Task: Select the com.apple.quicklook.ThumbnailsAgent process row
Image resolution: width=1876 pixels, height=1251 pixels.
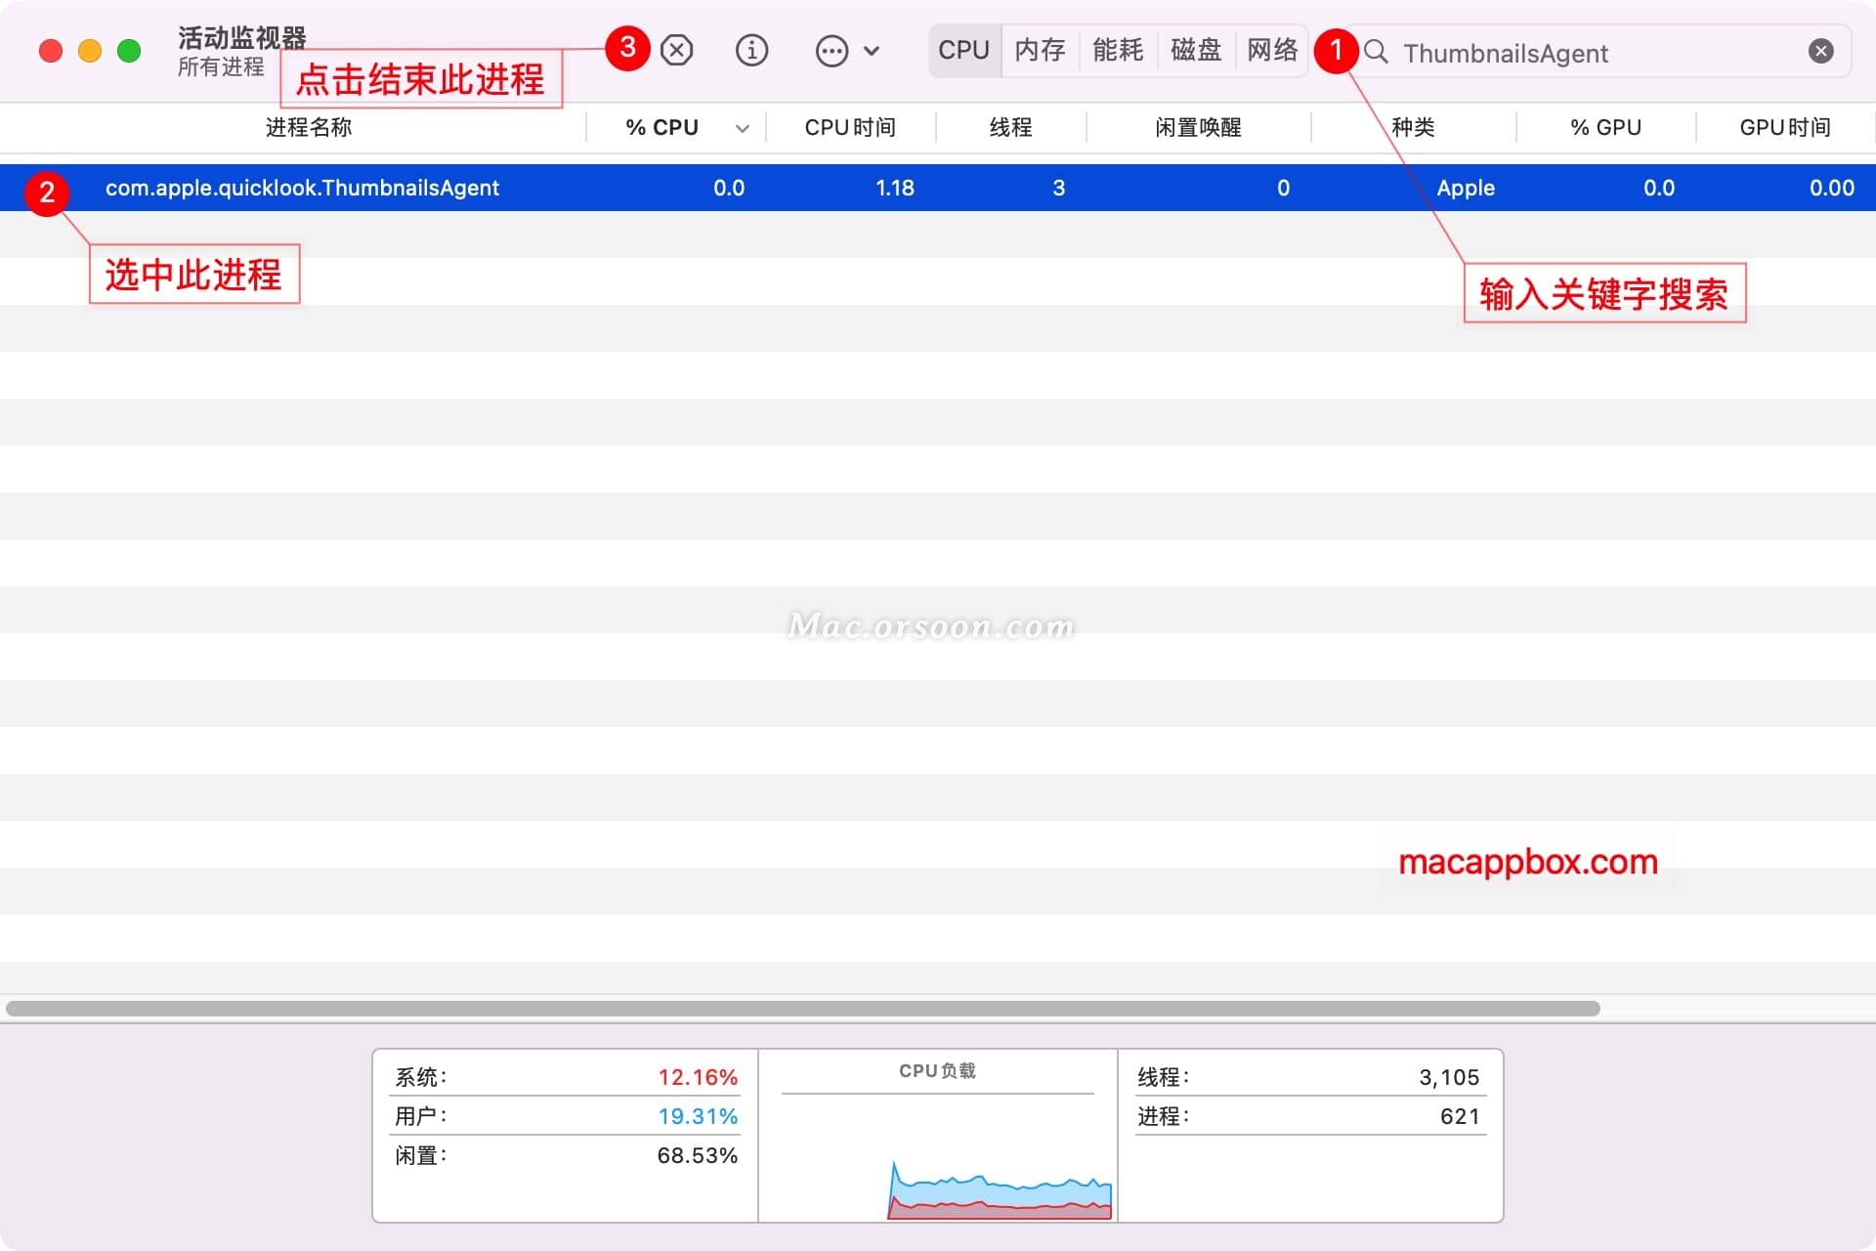Action: coord(302,188)
